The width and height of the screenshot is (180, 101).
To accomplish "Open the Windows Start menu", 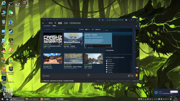I will (x=2, y=99).
